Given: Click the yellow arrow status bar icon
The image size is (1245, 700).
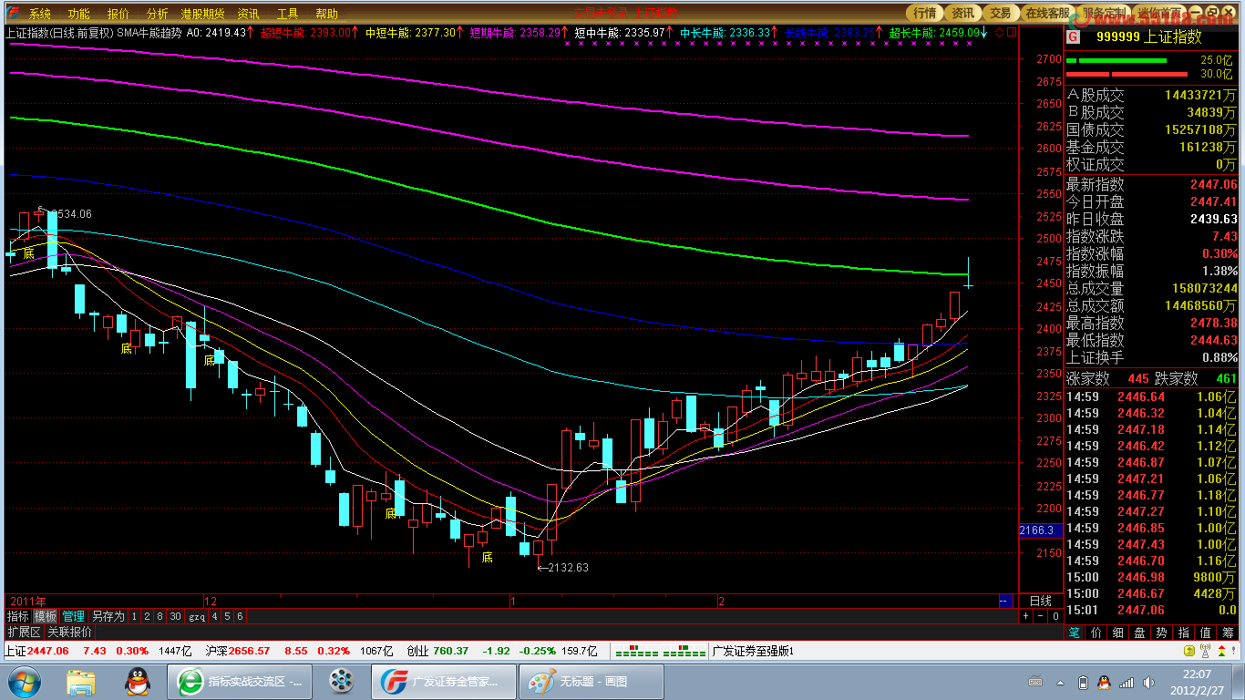Looking at the screenshot, I should click(x=1188, y=651).
